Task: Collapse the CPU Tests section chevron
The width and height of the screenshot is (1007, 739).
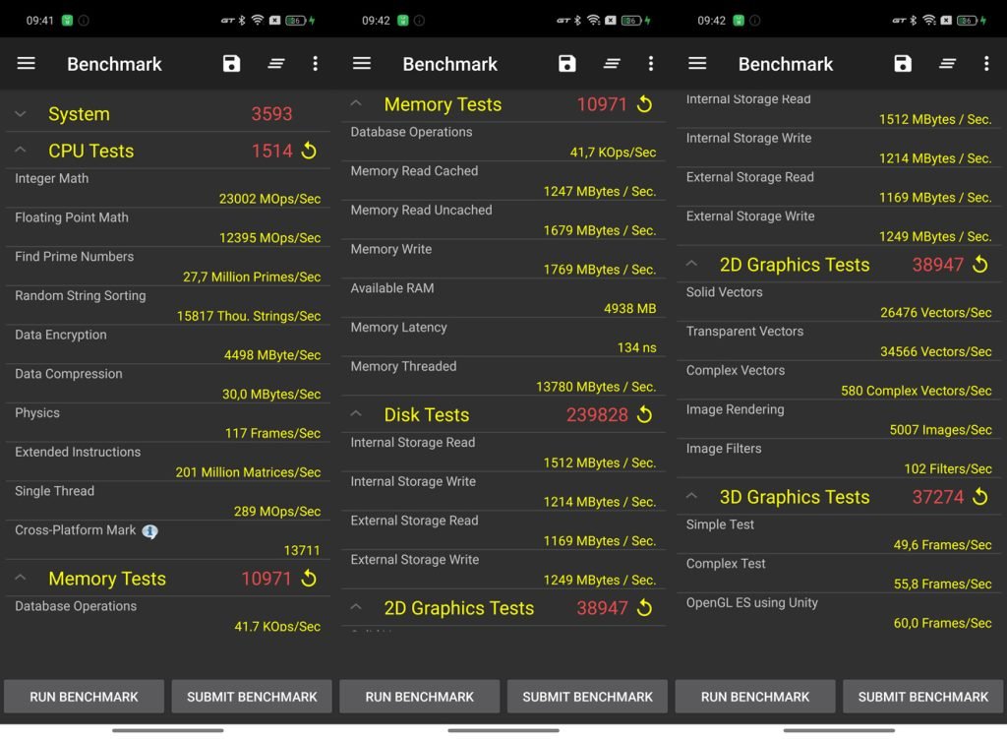Action: [x=21, y=150]
